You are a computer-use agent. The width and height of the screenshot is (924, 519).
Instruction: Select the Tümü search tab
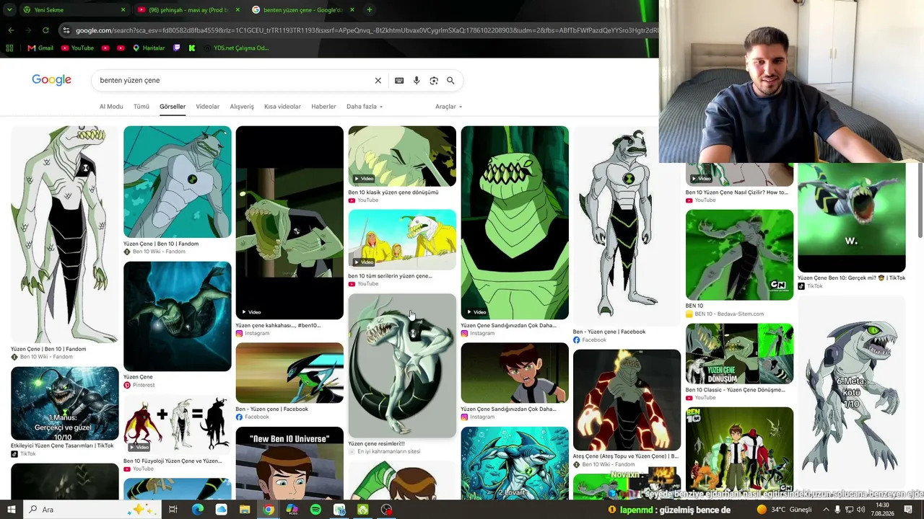[141, 107]
